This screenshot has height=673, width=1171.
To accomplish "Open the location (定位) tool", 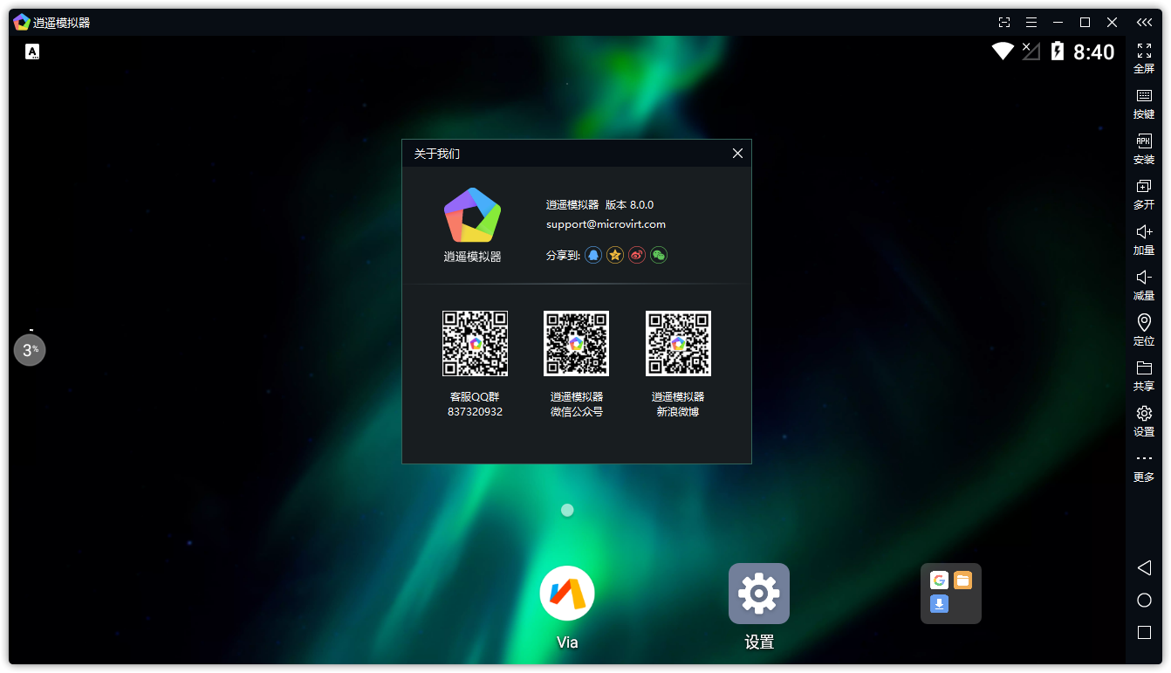I will coord(1144,330).
